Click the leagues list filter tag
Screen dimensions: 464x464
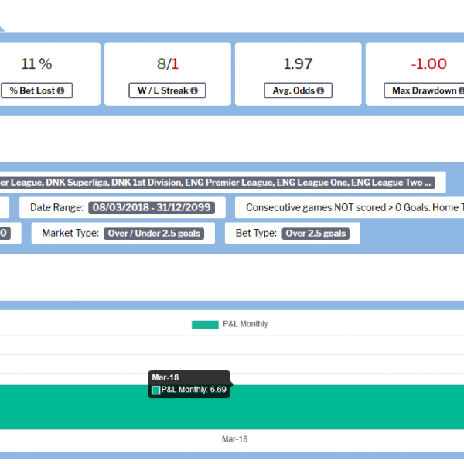(x=217, y=183)
